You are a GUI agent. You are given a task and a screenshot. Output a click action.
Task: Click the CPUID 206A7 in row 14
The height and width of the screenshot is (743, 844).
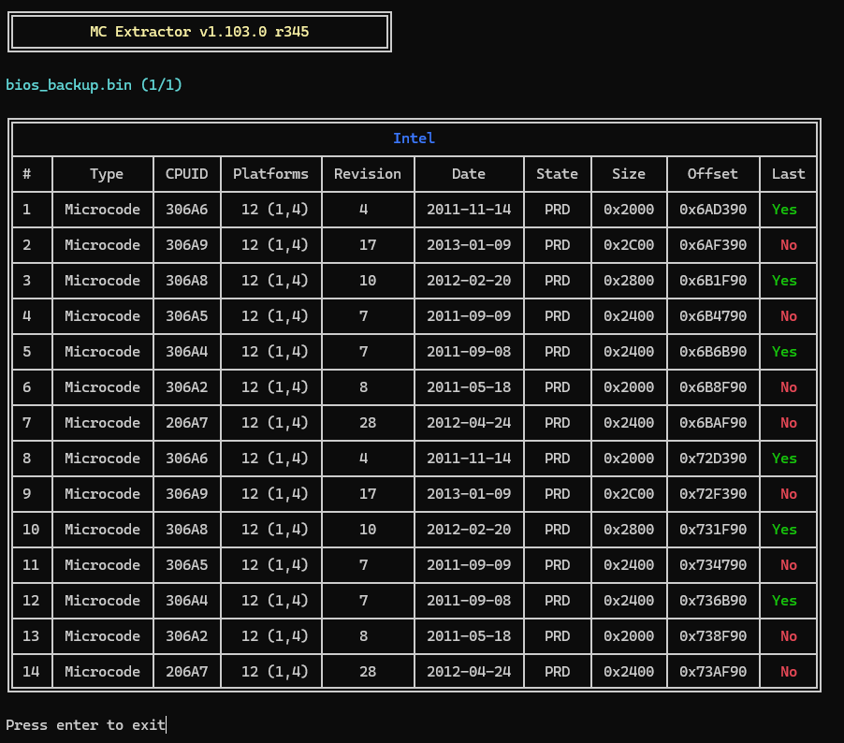[x=186, y=672]
